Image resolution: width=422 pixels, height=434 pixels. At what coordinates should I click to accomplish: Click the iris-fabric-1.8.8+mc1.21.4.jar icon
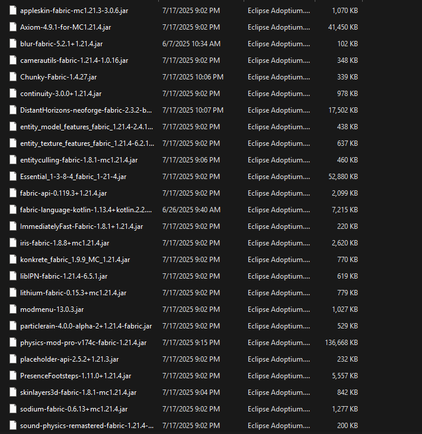pos(12,243)
